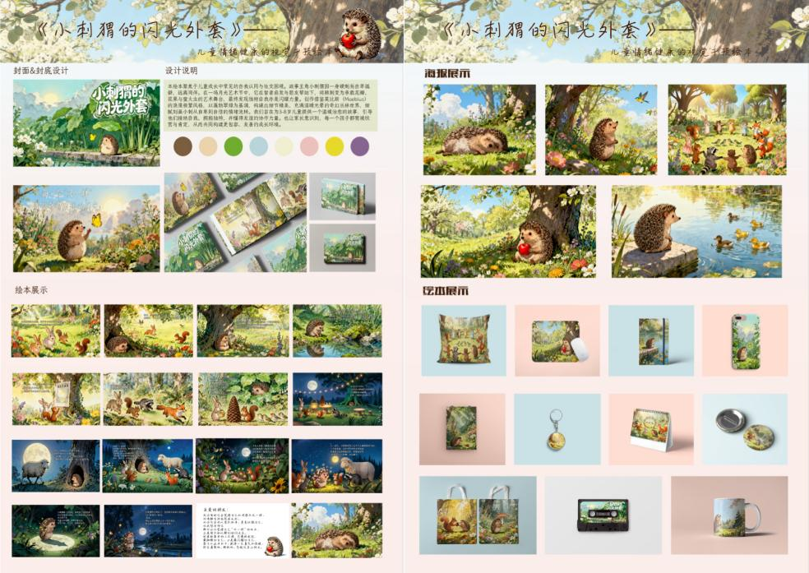Select the tote bags mockup
Screen dimensions: 809x573
pyautogui.click(x=477, y=515)
